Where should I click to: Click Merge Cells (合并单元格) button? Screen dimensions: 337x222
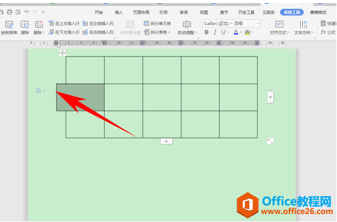(130, 28)
